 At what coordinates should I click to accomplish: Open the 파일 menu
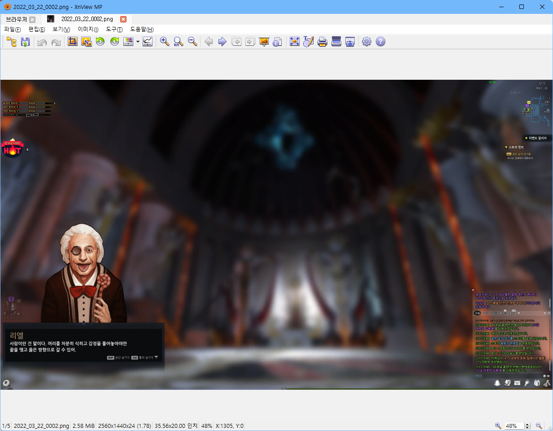[x=13, y=29]
